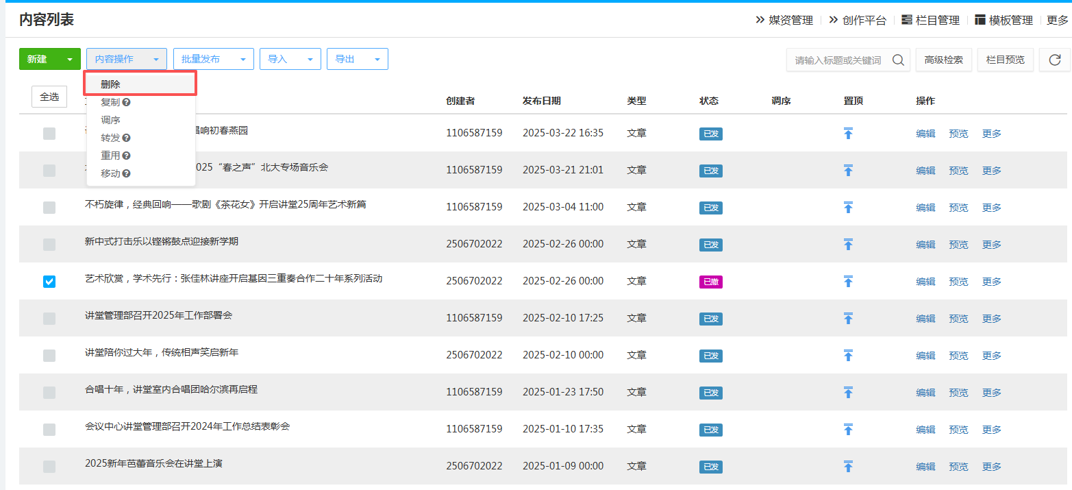
Task: Click the refresh icon button
Action: click(x=1054, y=60)
